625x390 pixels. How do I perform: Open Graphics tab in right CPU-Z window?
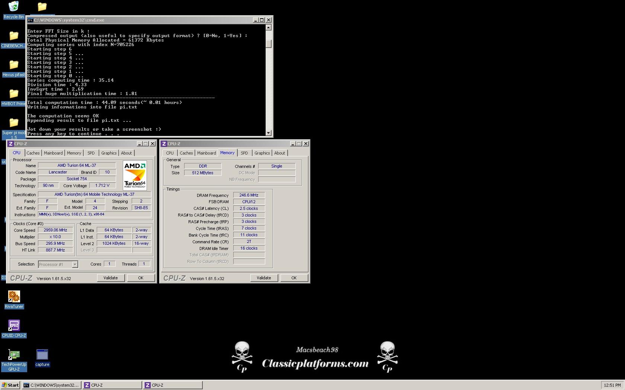tap(262, 153)
